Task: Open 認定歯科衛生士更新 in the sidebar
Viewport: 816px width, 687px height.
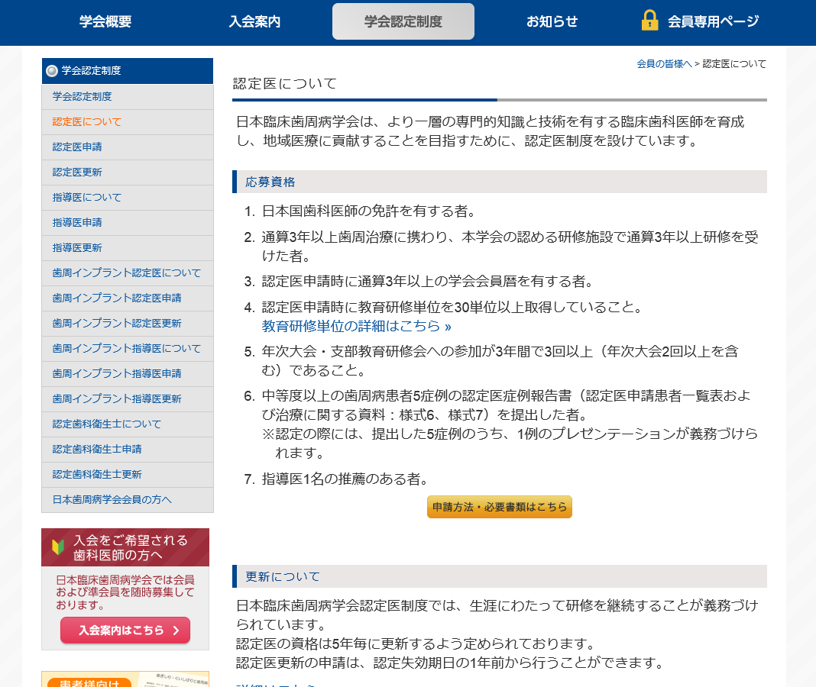Action: [97, 474]
